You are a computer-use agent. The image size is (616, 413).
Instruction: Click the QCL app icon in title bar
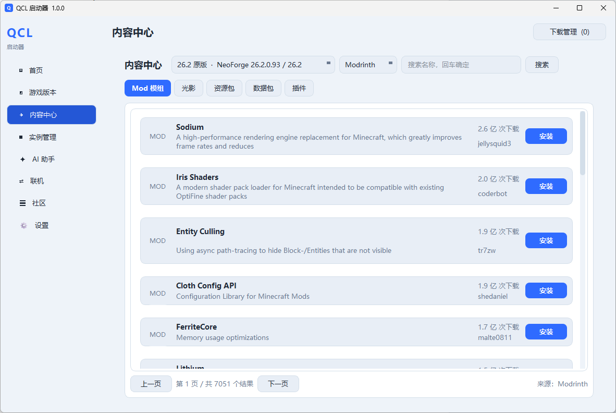pos(9,8)
